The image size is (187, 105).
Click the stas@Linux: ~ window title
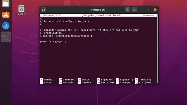tap(99, 10)
